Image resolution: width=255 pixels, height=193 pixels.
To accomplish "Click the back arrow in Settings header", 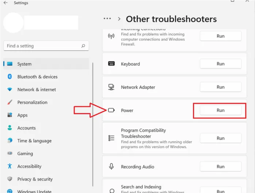I will [6, 3].
